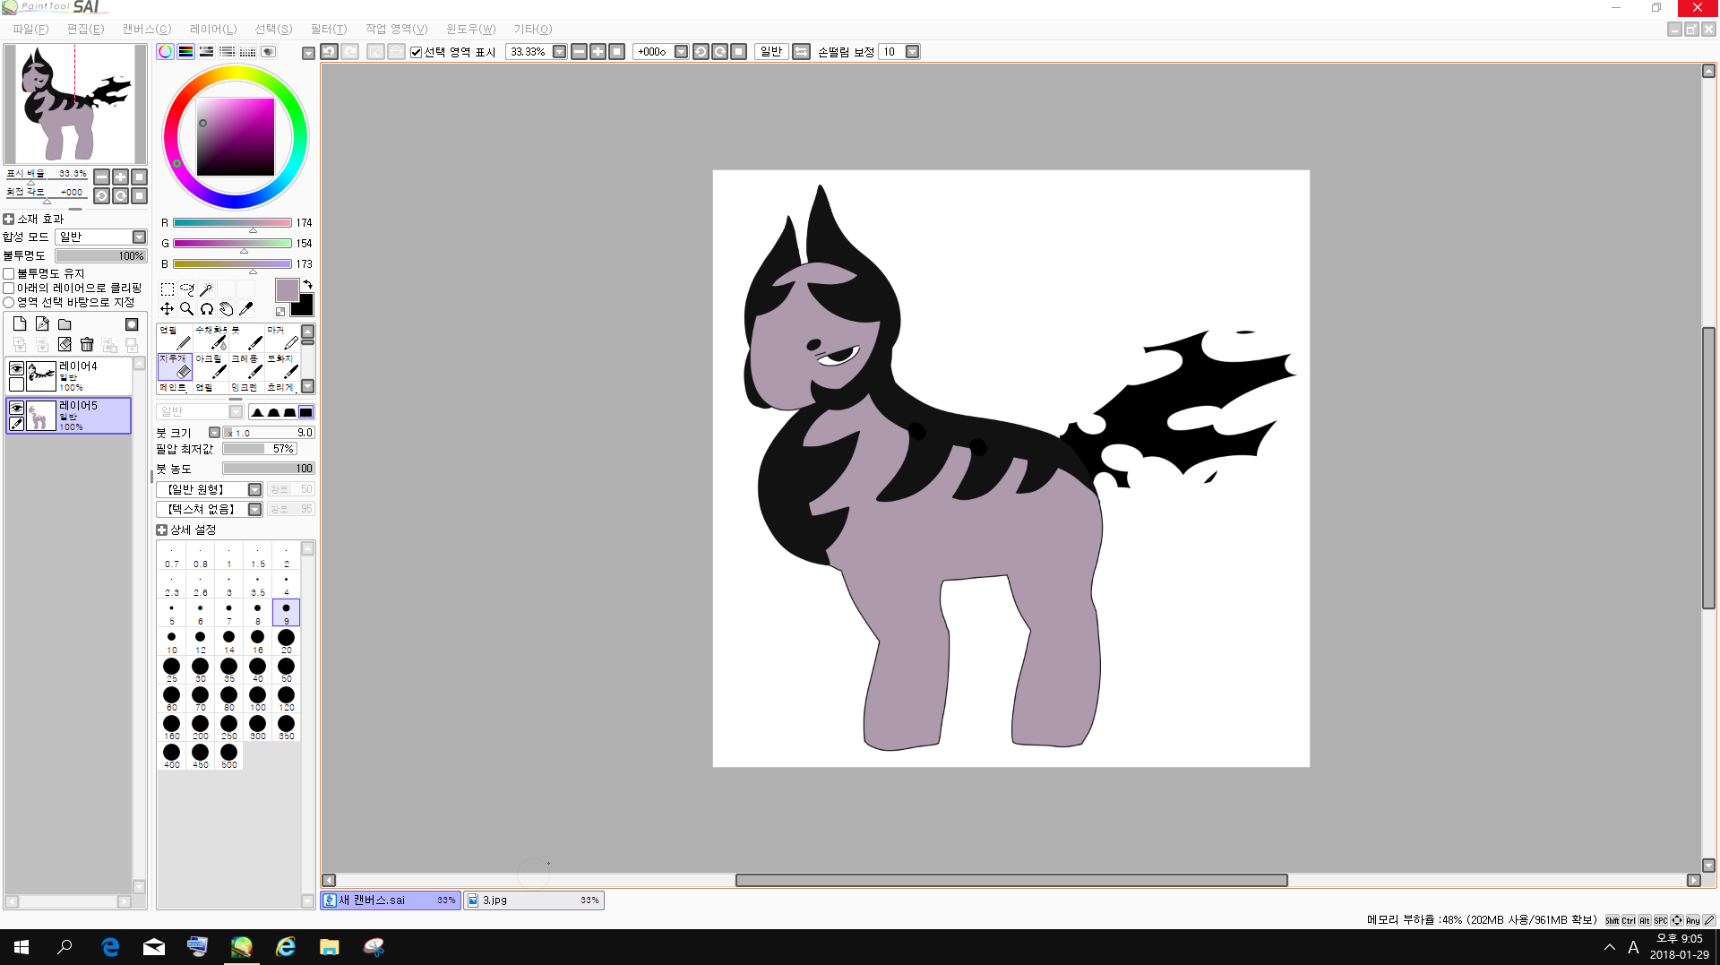Click the delete layer trash icon
The height and width of the screenshot is (965, 1720).
click(x=87, y=345)
